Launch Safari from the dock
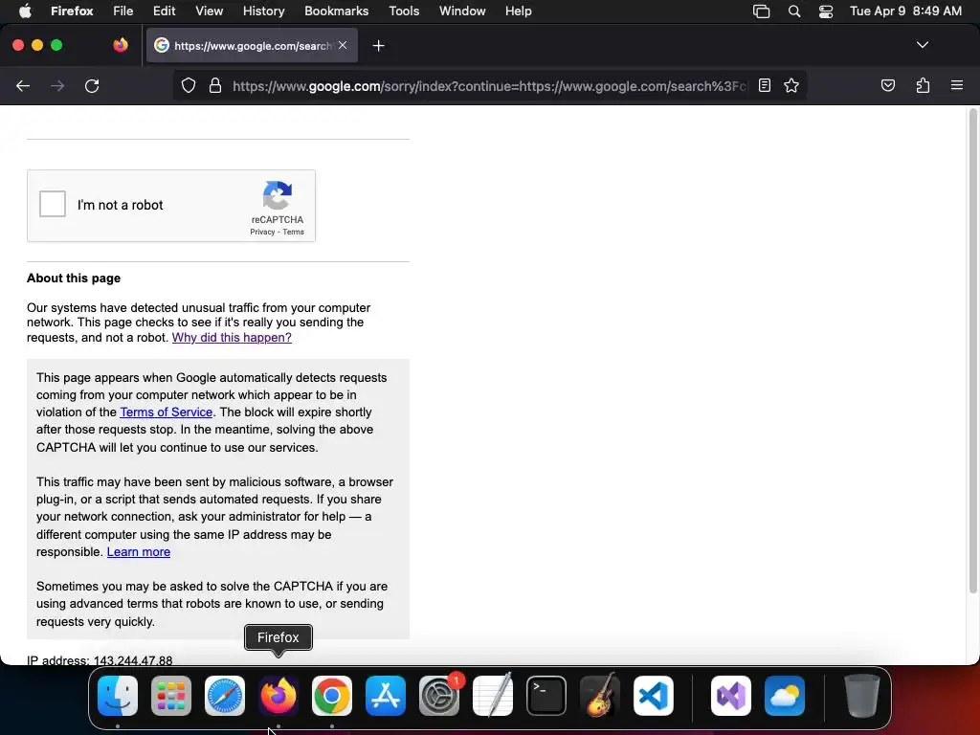 tap(225, 696)
